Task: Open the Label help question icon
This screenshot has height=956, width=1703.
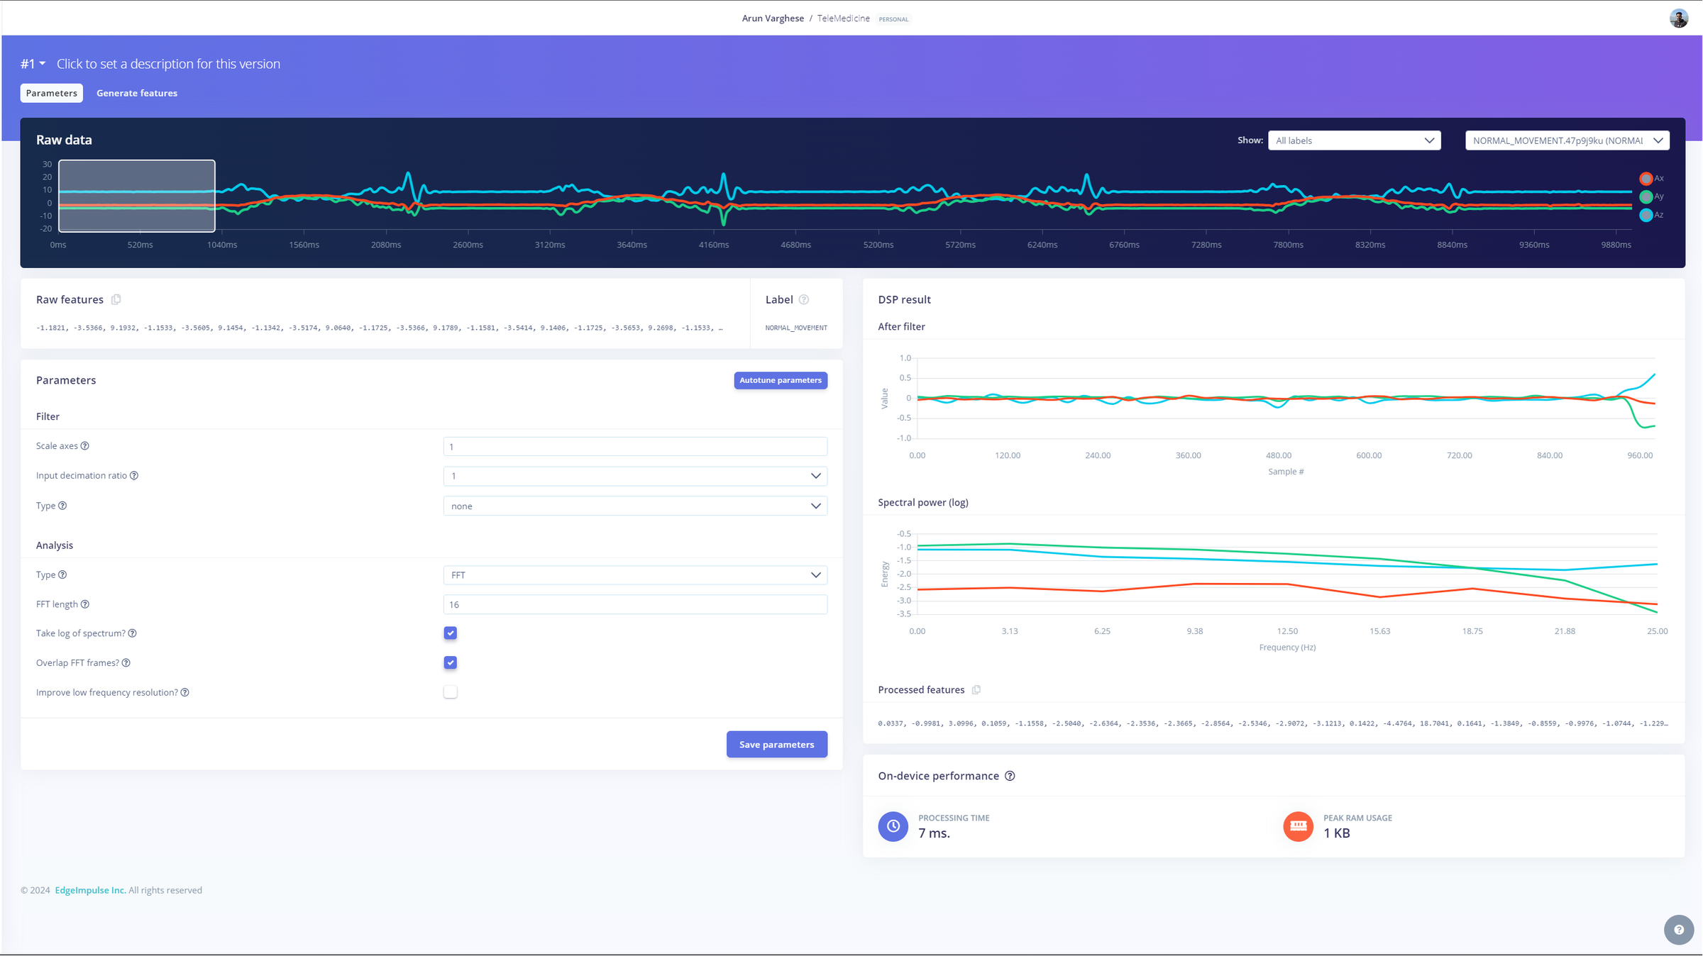Action: pos(804,299)
